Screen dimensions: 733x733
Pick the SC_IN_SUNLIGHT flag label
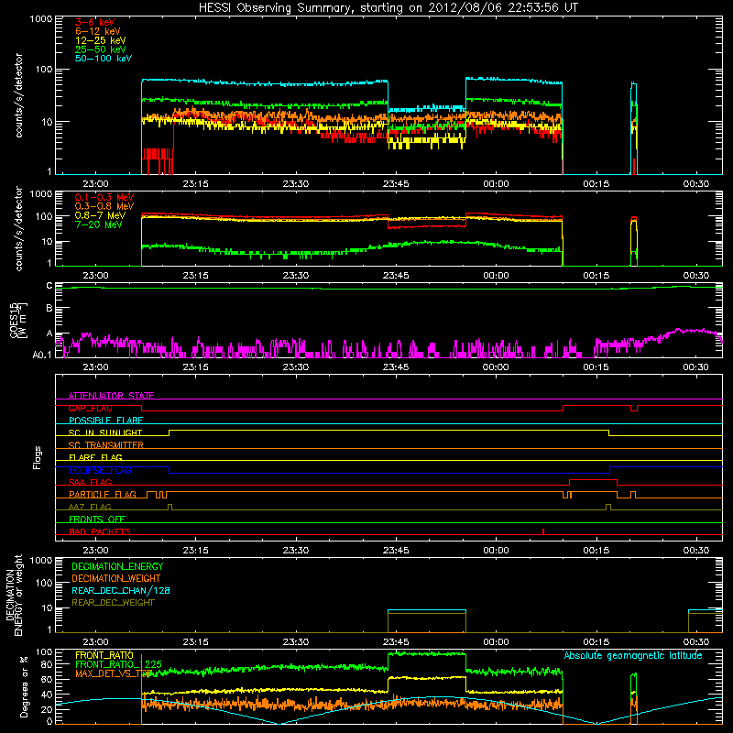(105, 432)
